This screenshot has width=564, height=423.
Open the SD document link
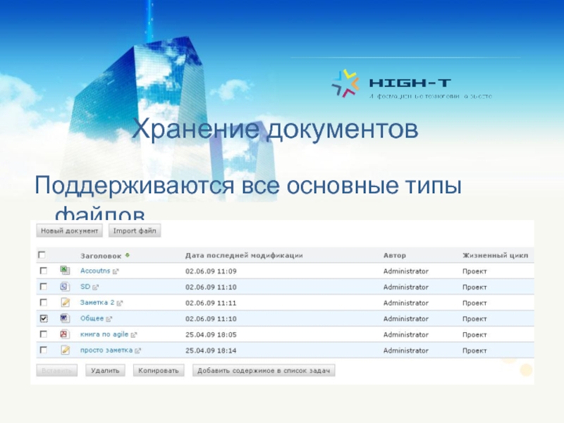85,287
